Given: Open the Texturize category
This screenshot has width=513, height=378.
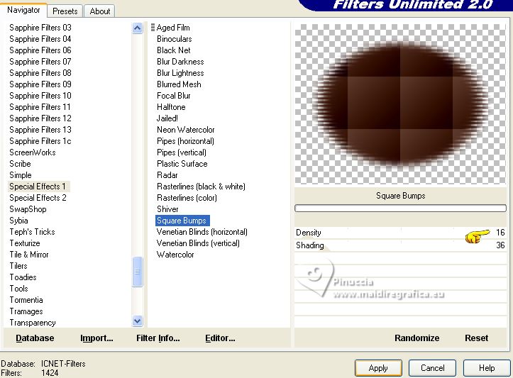Looking at the screenshot, I should pos(25,243).
